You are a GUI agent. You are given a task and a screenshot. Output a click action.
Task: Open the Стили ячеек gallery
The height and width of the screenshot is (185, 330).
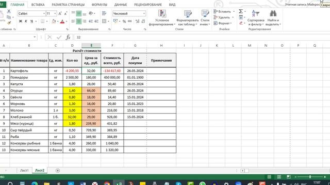pyautogui.click(x=205, y=18)
